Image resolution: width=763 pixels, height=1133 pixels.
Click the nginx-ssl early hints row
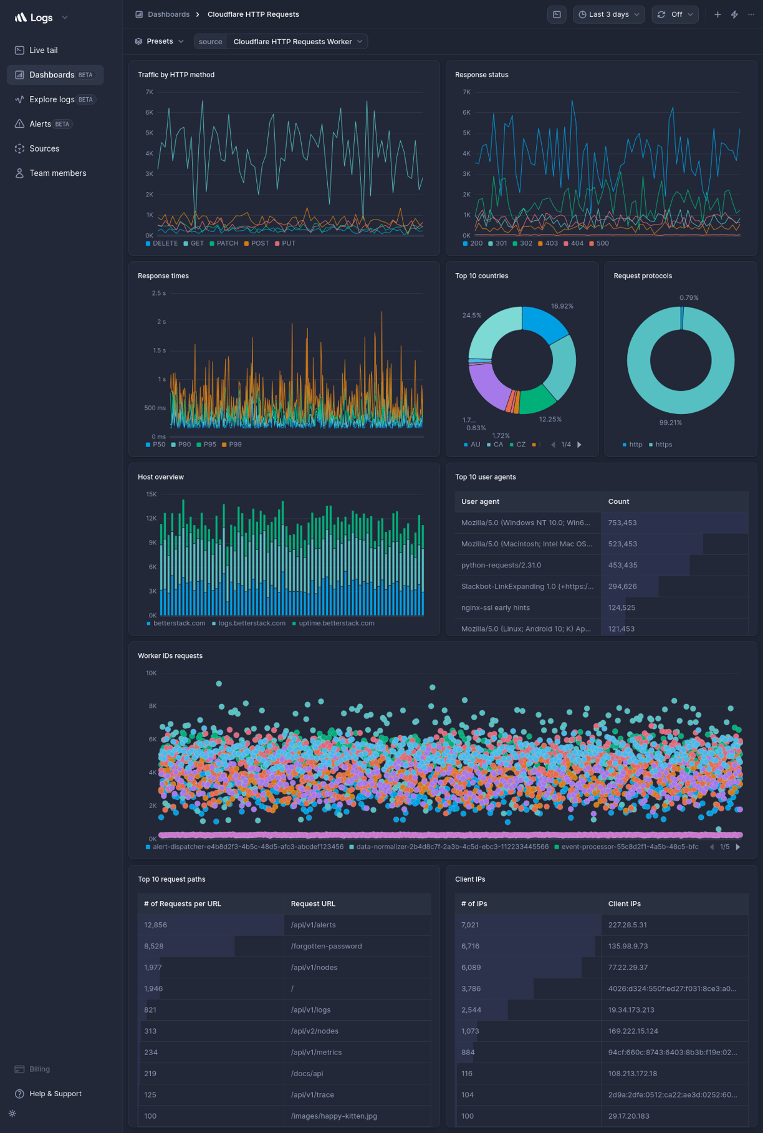[x=602, y=607]
